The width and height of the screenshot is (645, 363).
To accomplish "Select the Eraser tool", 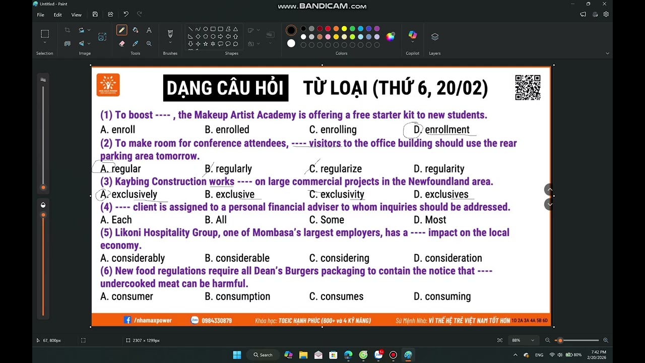I will pyautogui.click(x=121, y=44).
